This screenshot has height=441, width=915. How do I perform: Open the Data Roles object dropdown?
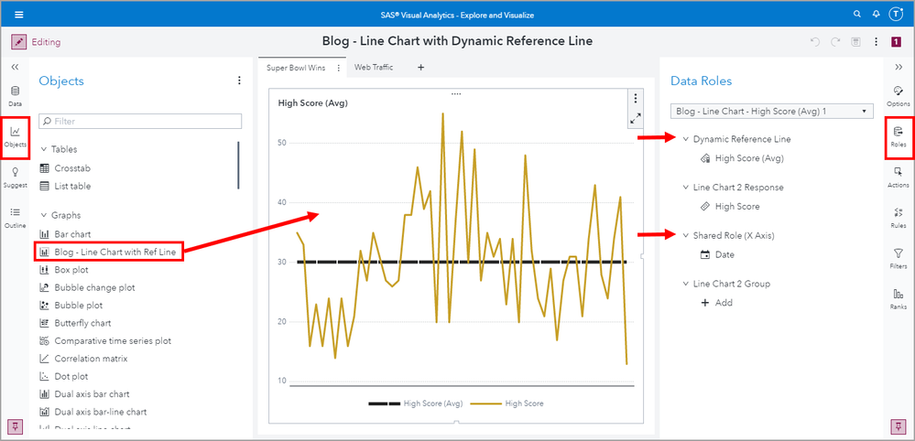[771, 112]
